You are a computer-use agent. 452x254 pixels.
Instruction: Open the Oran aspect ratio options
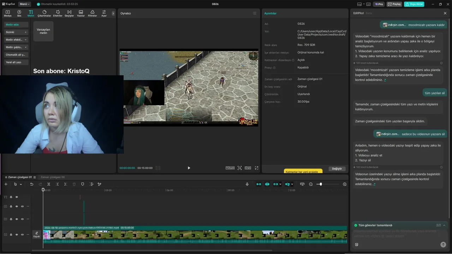tap(248, 168)
